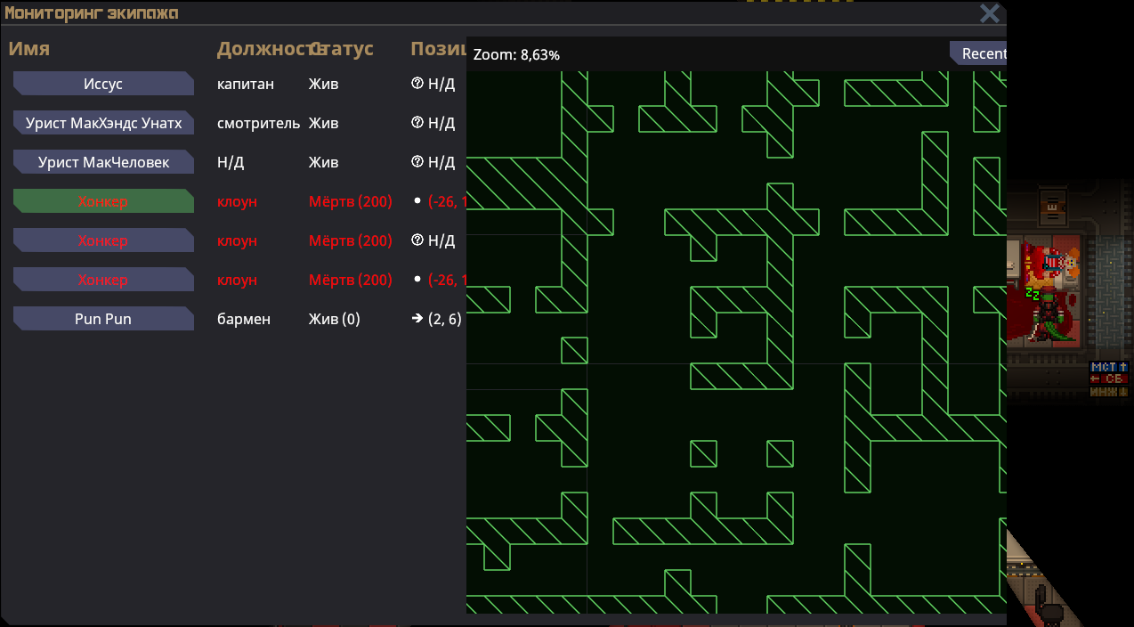Click the green highlighted Хонкер entry
This screenshot has height=627, width=1134.
point(103,201)
